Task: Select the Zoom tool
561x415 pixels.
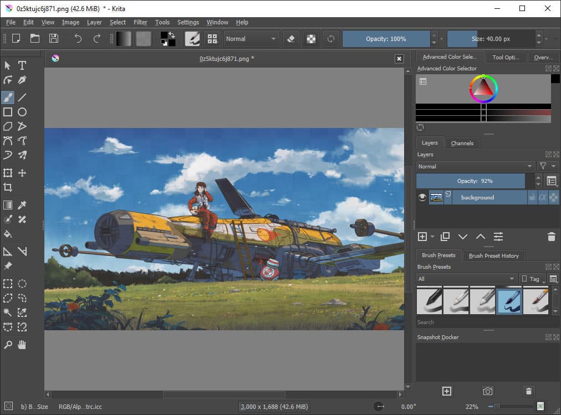Action: coord(8,345)
